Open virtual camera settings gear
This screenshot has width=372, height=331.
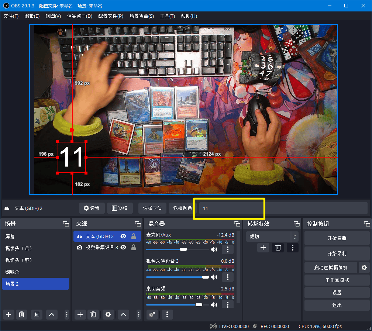coord(364,268)
